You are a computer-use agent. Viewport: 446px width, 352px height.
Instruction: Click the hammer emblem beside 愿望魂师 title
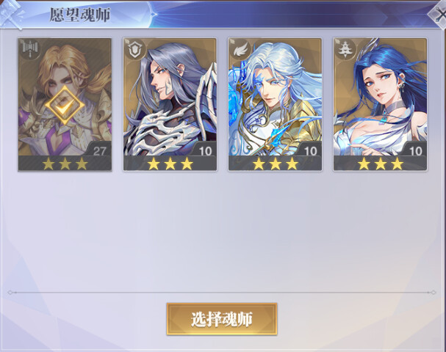12,15
